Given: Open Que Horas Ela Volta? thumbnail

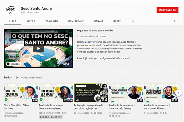Looking at the screenshot, I should click(x=56, y=93).
